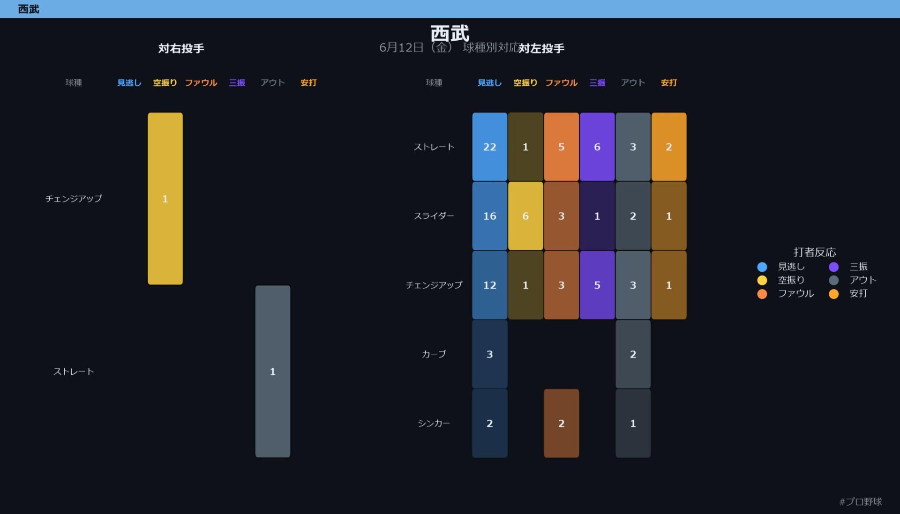The image size is (900, 514).
Task: Click 安打 column header in 対左投手 table
Action: pos(669,82)
